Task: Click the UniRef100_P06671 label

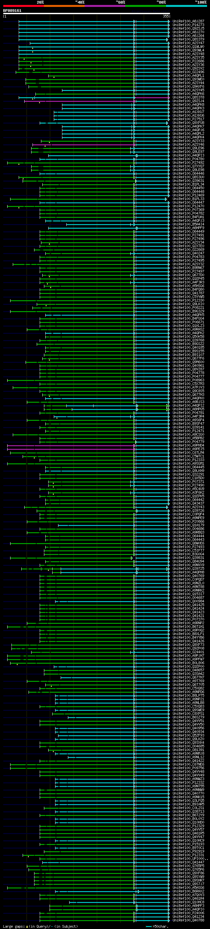Action: pyautogui.click(x=188, y=322)
